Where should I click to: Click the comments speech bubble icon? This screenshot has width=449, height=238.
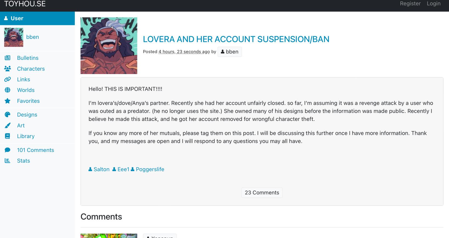(8, 150)
